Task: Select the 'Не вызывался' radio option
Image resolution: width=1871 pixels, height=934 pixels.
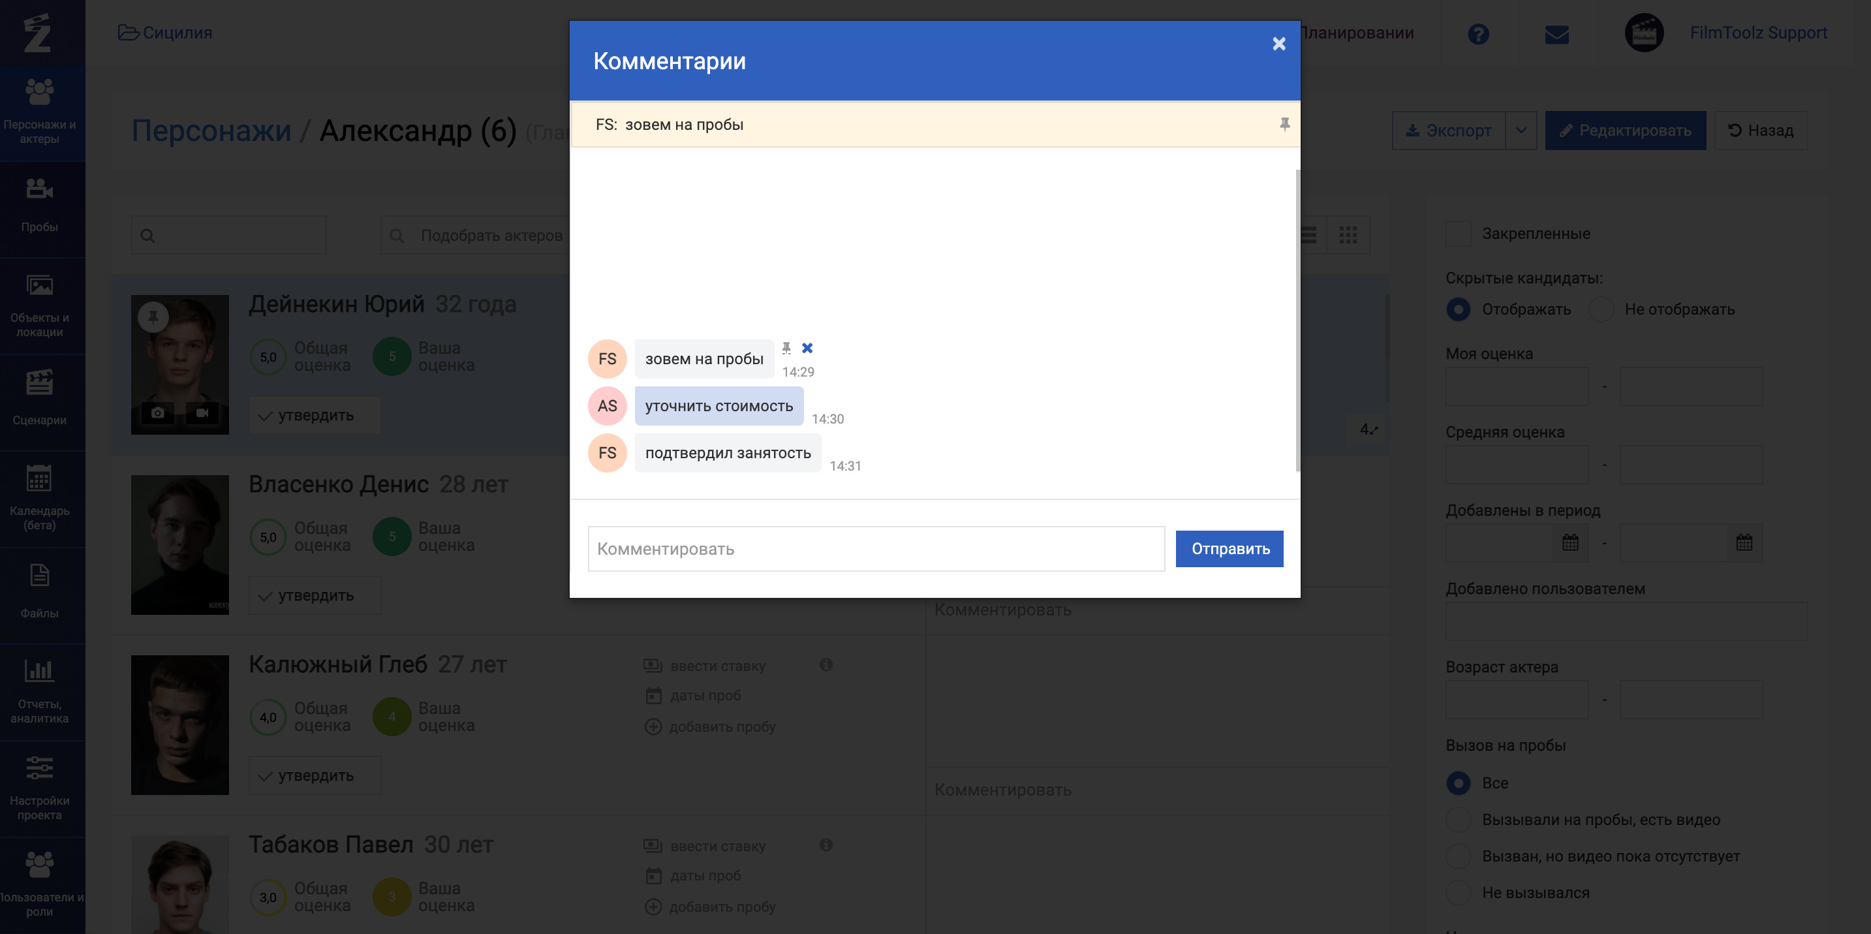Action: point(1458,893)
